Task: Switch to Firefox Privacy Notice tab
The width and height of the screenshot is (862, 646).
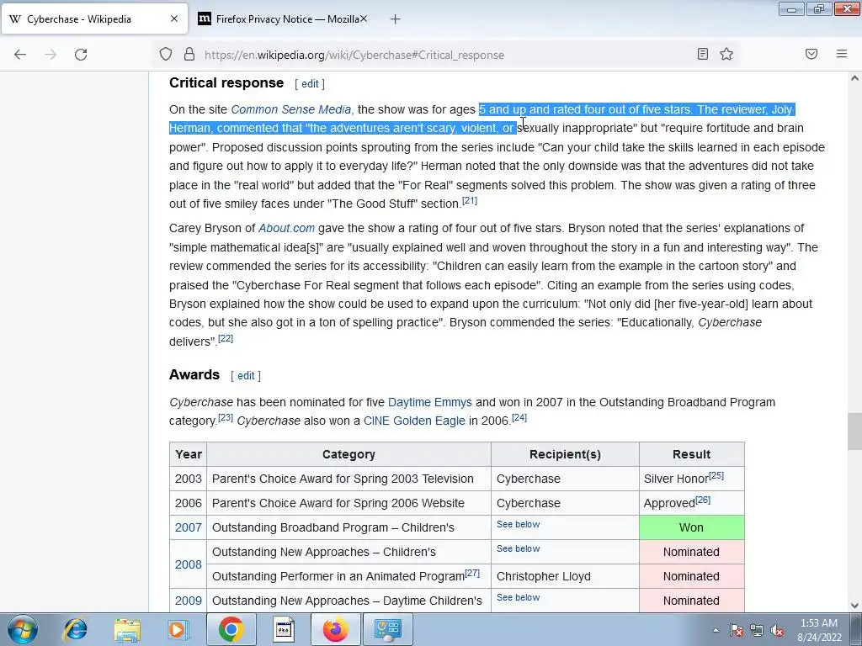Action: tap(282, 19)
